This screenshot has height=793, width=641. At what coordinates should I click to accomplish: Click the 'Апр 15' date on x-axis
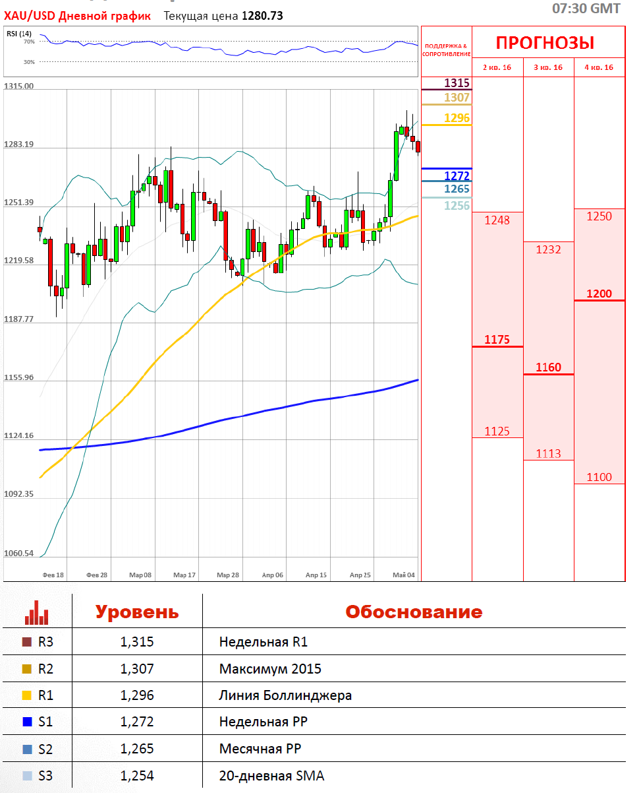coord(316,575)
